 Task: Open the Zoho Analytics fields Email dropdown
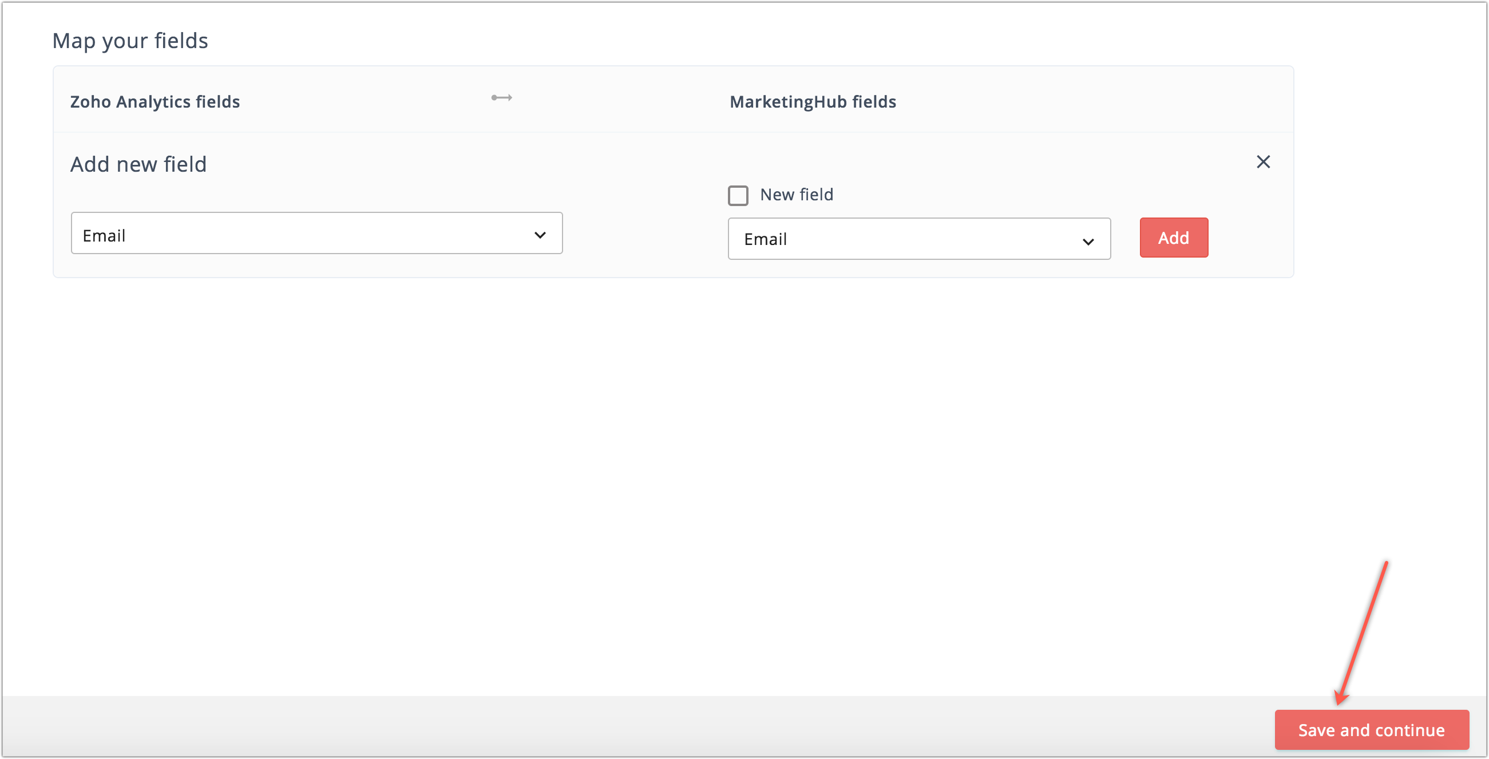pos(316,233)
